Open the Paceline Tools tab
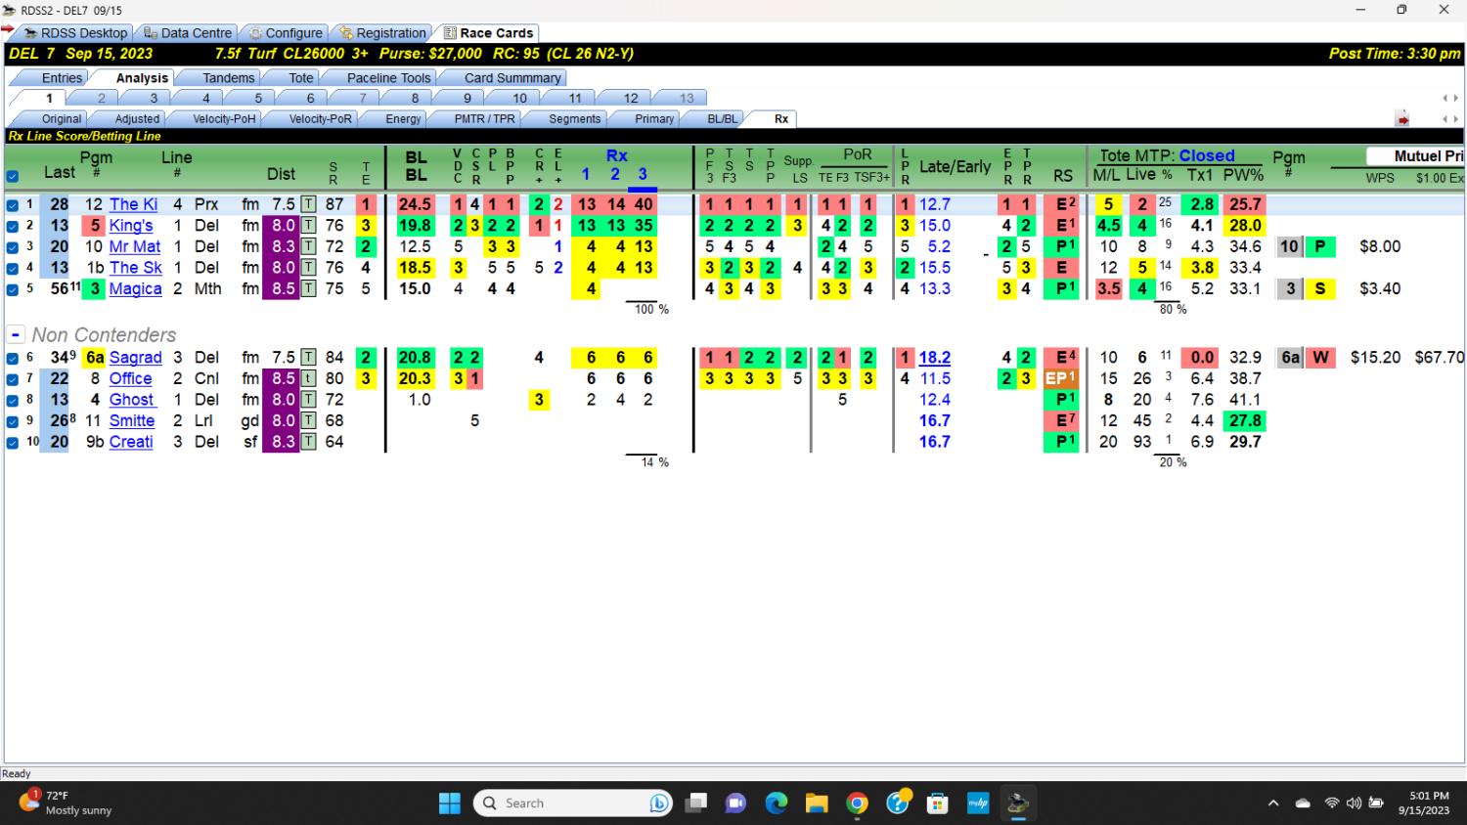Viewport: 1467px width, 825px height. click(389, 78)
